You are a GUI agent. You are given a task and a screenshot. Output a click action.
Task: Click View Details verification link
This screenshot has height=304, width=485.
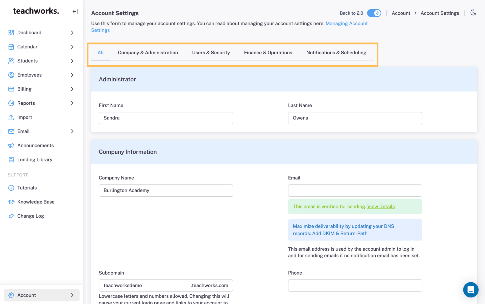(x=381, y=206)
